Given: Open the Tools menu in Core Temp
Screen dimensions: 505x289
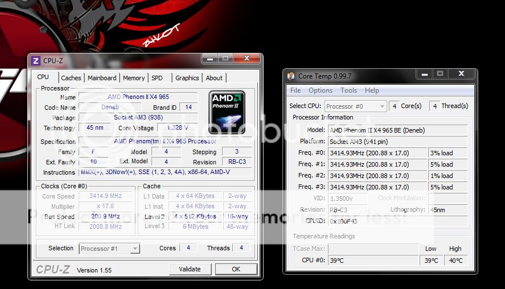Looking at the screenshot, I should [349, 90].
